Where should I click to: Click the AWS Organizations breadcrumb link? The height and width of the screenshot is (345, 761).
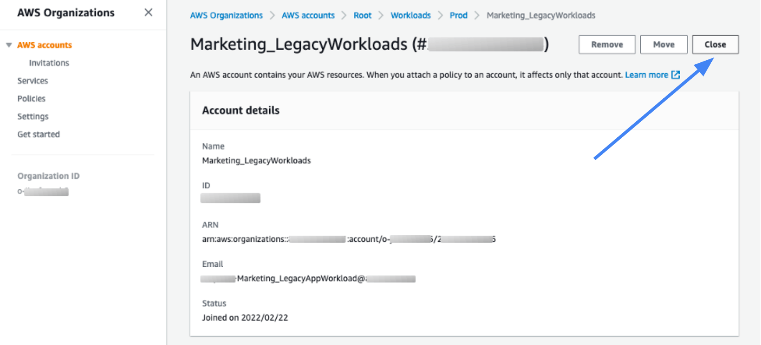226,16
